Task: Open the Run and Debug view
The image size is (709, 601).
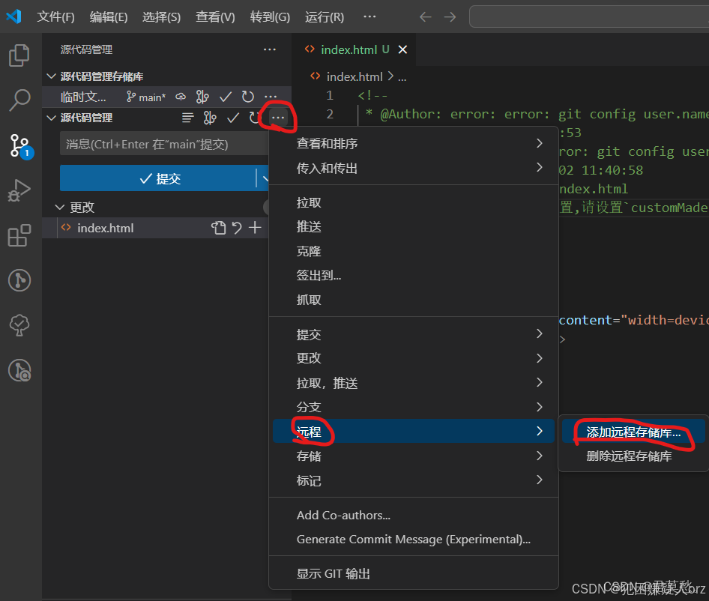Action: [x=19, y=190]
